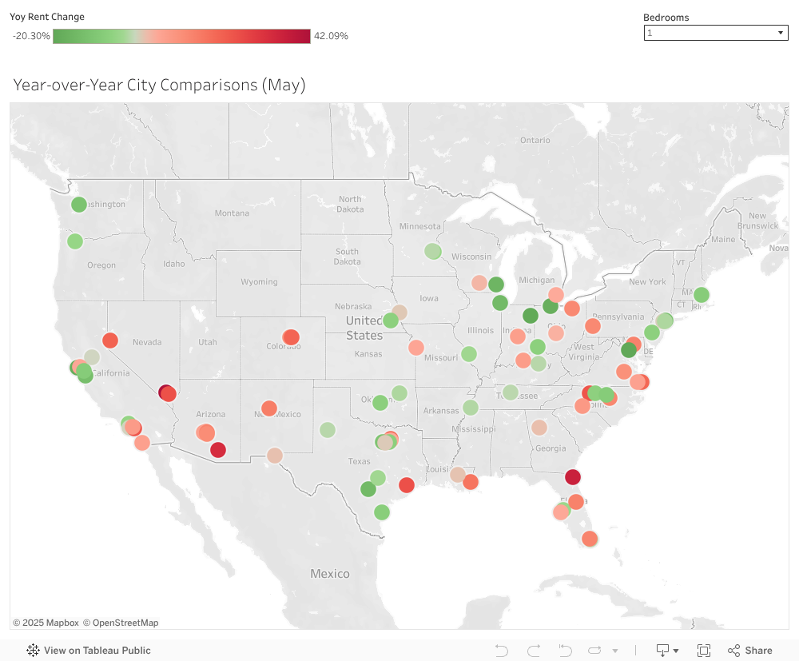This screenshot has width=799, height=661.
Task: Open the Download screenshot icon
Action: [662, 651]
